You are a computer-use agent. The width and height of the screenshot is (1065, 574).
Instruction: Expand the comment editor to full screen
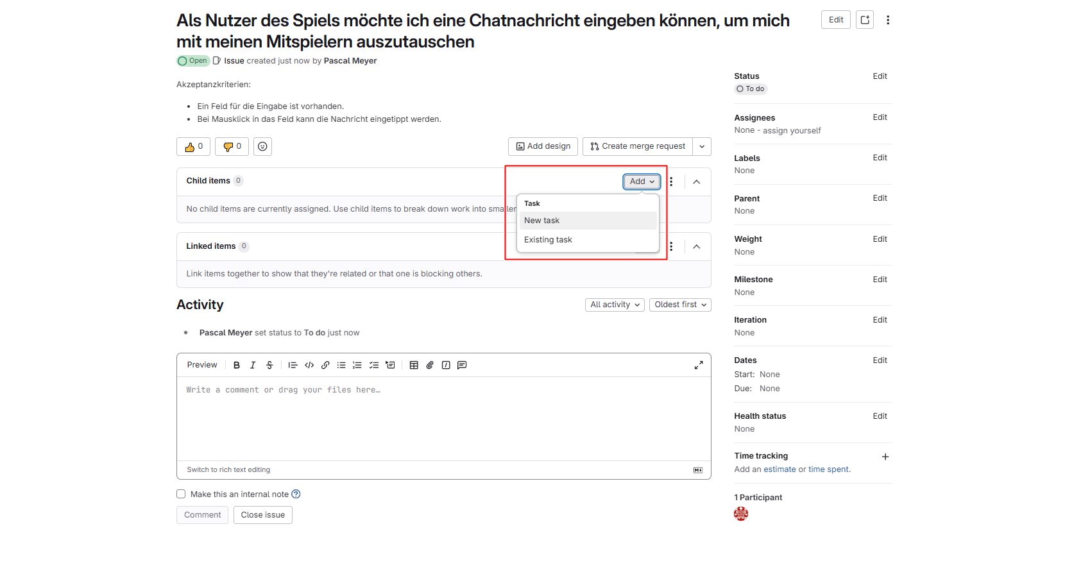pyautogui.click(x=699, y=365)
